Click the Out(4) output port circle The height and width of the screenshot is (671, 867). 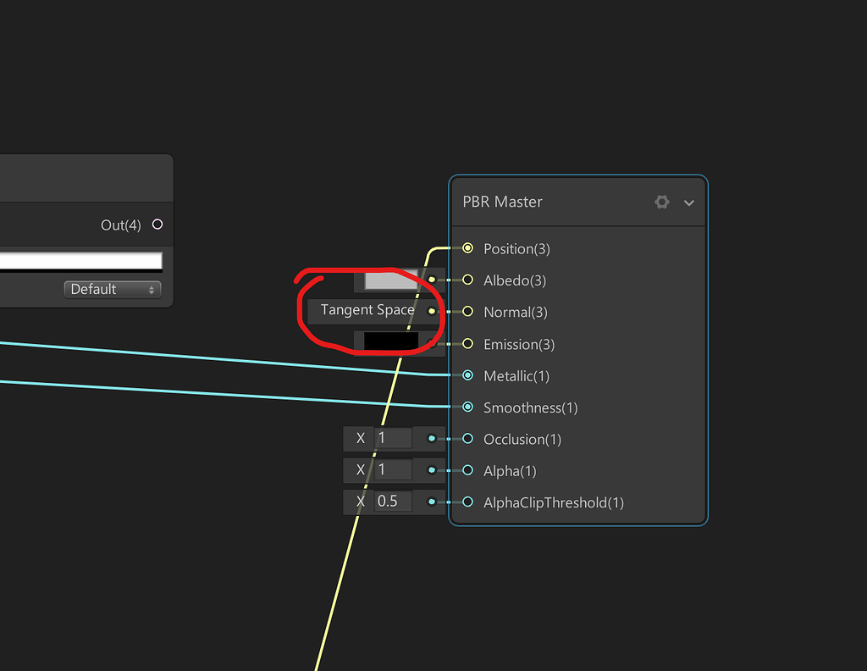tap(156, 225)
